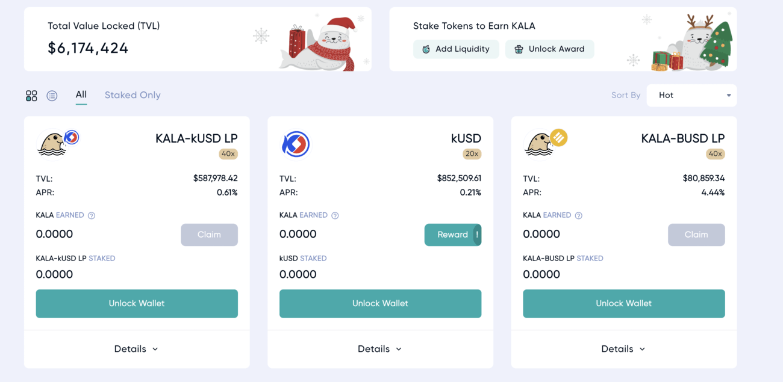
Task: Open the Sort By Hot dropdown
Action: (691, 95)
